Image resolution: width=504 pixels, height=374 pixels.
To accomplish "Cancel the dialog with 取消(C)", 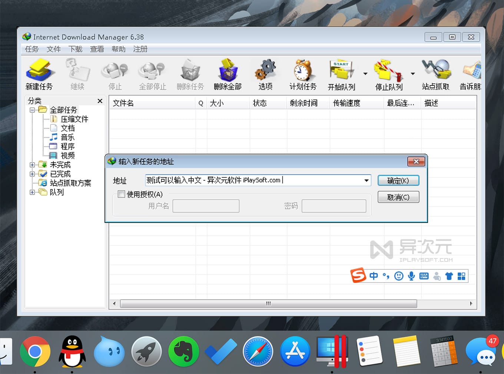I will [x=398, y=197].
